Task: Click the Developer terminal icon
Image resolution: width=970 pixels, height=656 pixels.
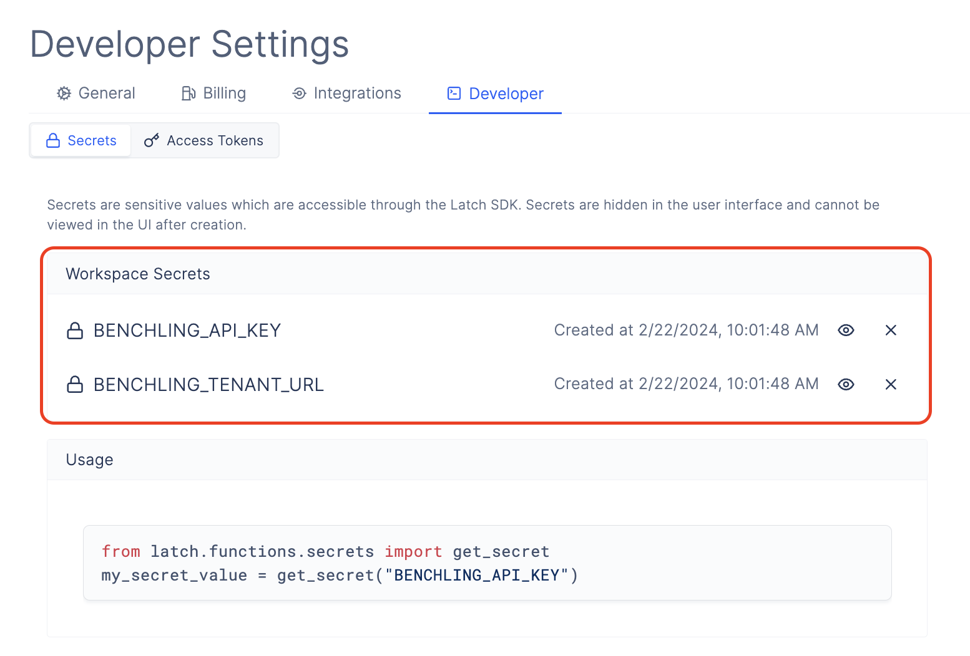Action: pos(454,94)
